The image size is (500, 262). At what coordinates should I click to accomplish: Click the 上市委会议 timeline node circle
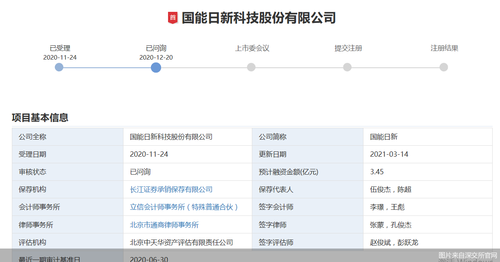(x=251, y=67)
